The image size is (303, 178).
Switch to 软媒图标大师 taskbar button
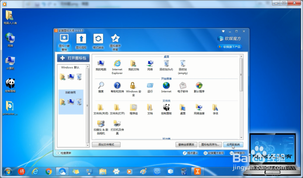(198, 171)
